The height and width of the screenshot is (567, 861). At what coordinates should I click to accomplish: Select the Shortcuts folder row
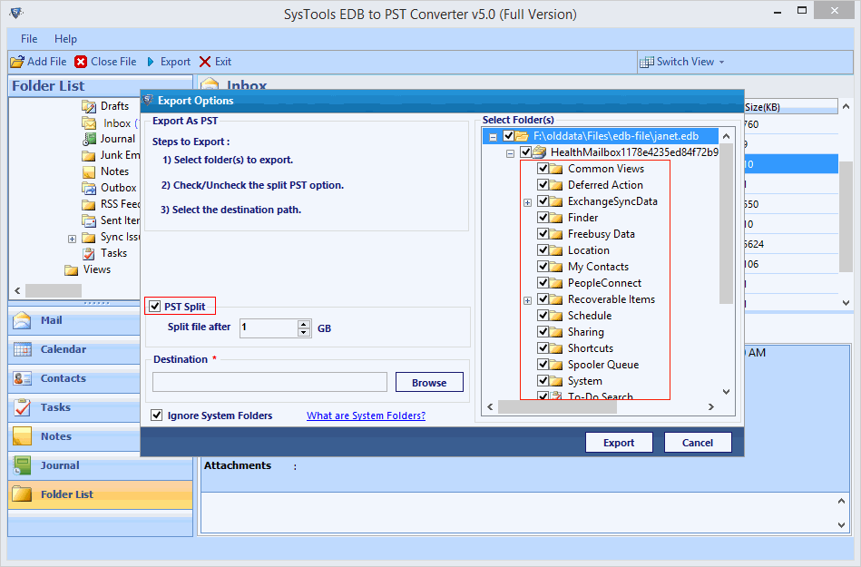591,348
